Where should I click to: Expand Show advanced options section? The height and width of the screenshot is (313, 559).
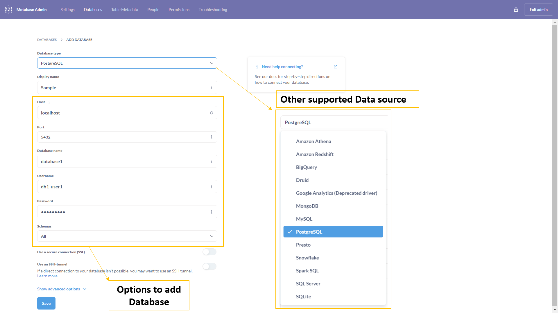(x=61, y=289)
